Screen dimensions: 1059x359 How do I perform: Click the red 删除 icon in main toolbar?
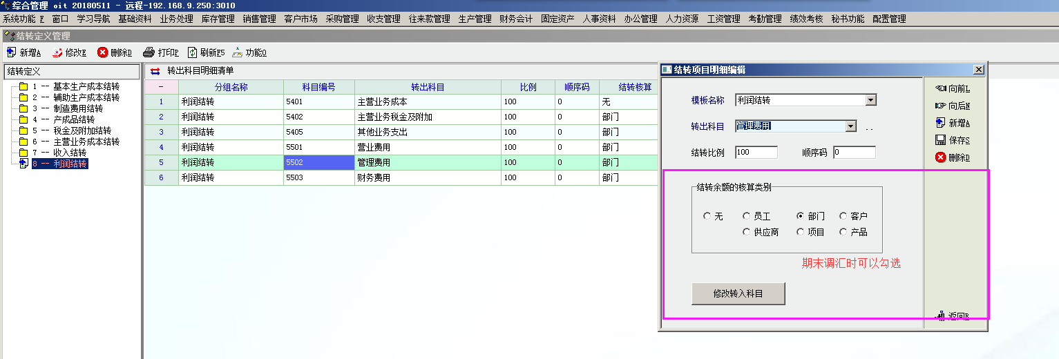pyautogui.click(x=102, y=52)
